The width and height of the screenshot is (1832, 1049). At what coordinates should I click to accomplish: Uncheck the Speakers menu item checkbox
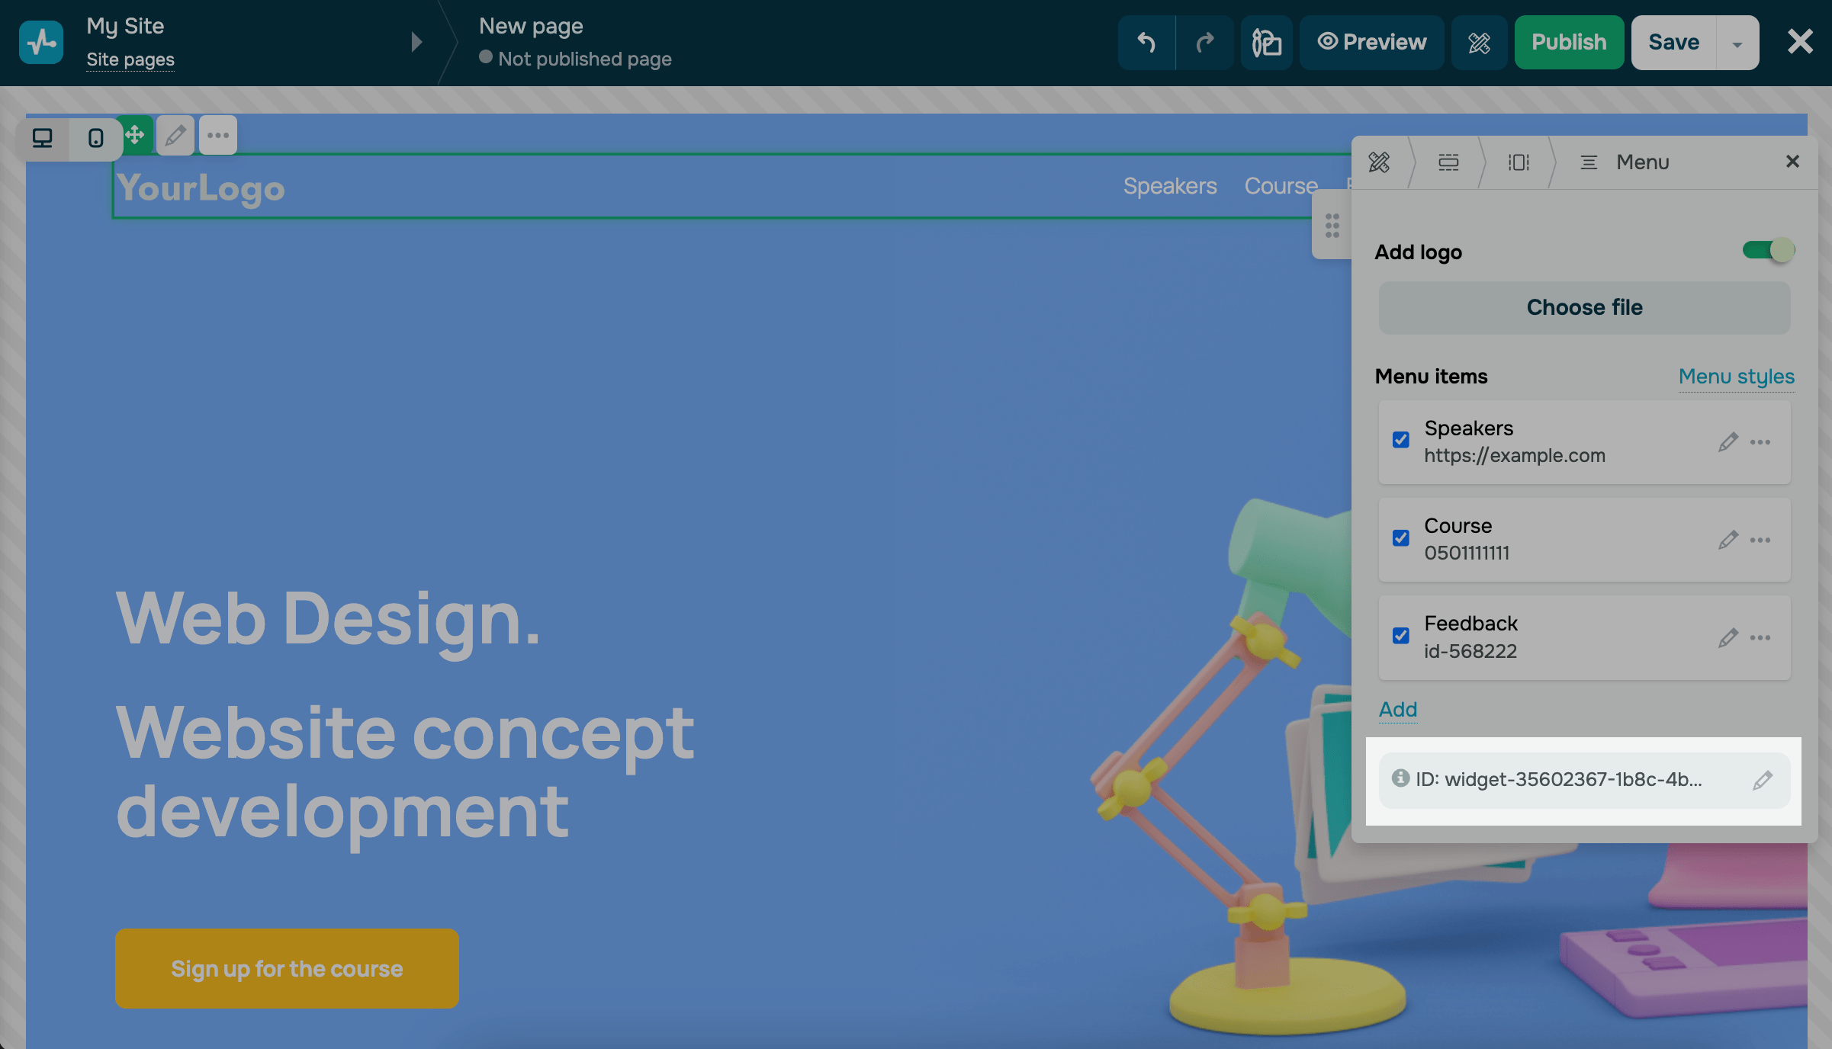click(x=1400, y=440)
